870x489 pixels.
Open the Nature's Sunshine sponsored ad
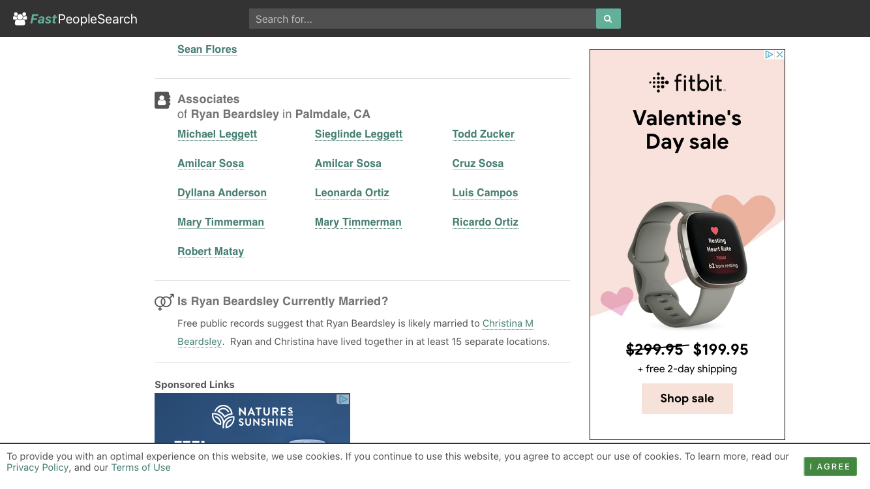(252, 418)
